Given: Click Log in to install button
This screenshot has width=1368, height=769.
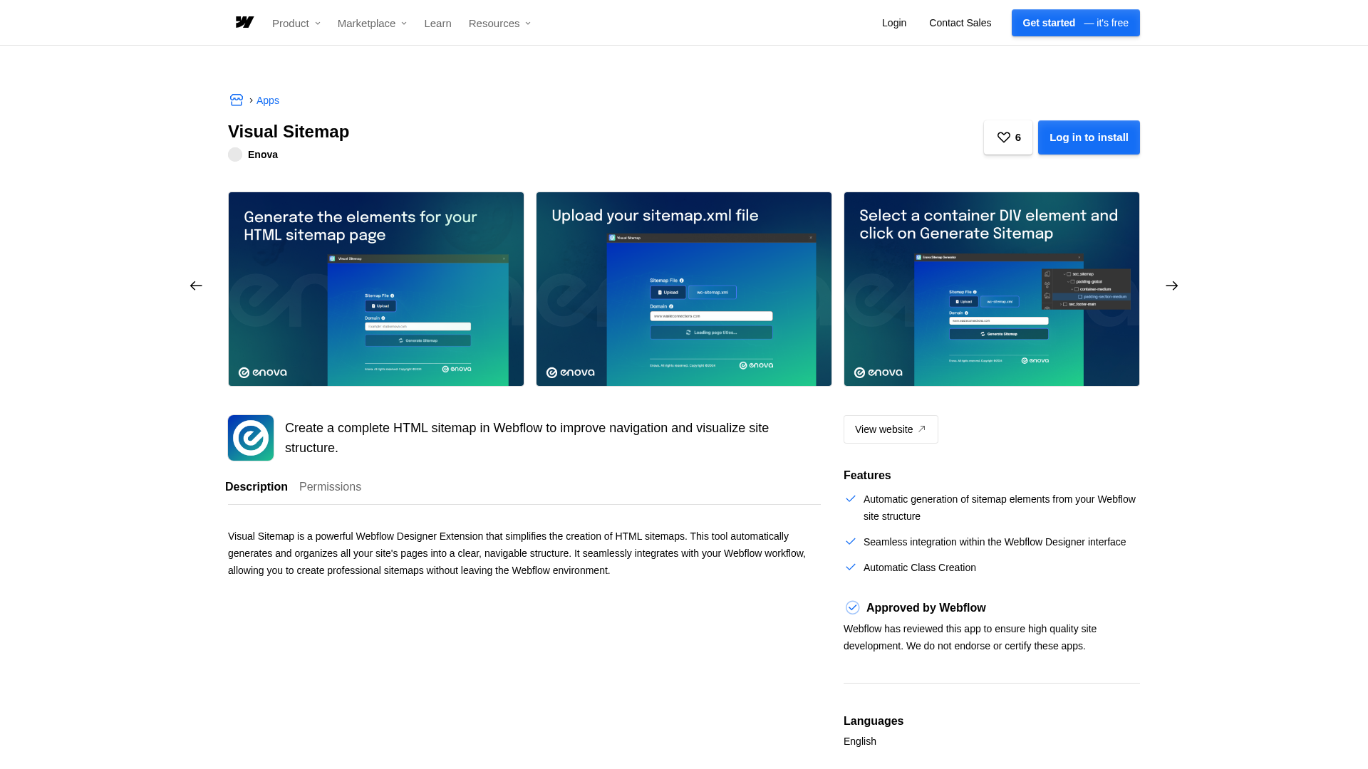Looking at the screenshot, I should coord(1088,137).
